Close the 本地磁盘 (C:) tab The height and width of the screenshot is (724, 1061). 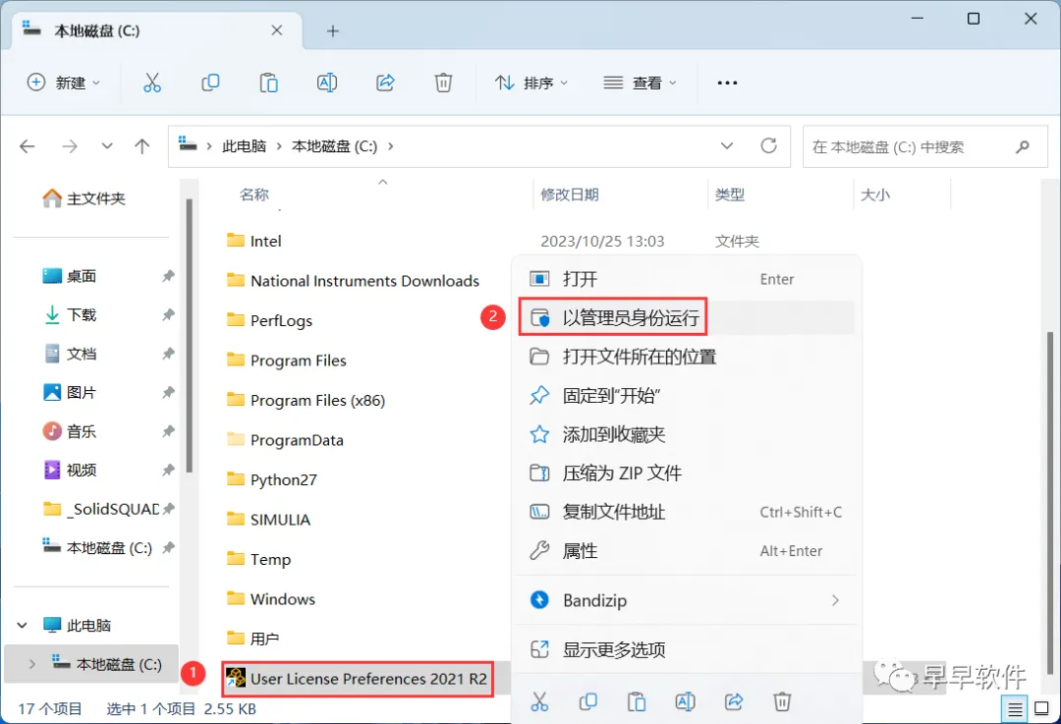(277, 30)
